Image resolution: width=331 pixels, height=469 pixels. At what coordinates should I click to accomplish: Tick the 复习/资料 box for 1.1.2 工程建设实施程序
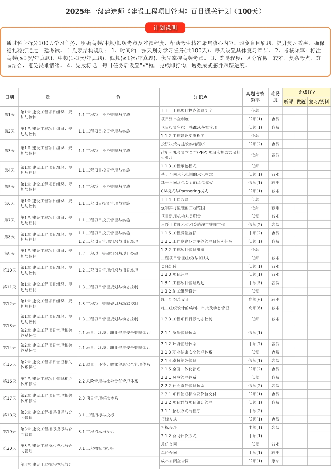(319, 136)
